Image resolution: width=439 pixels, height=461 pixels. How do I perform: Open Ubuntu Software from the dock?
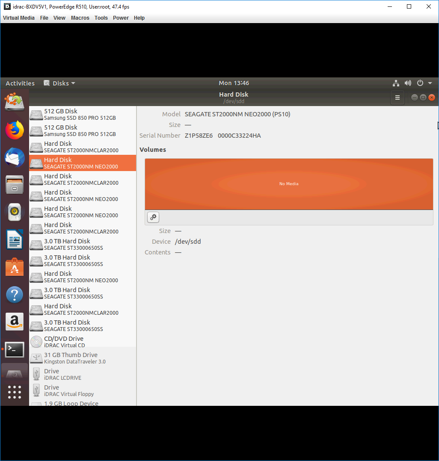click(15, 267)
